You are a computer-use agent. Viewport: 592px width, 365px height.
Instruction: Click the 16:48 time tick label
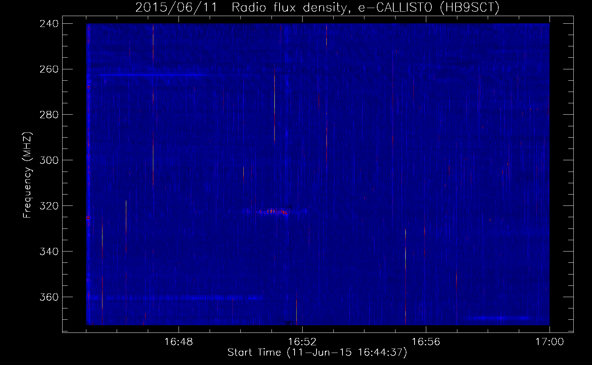(179, 342)
